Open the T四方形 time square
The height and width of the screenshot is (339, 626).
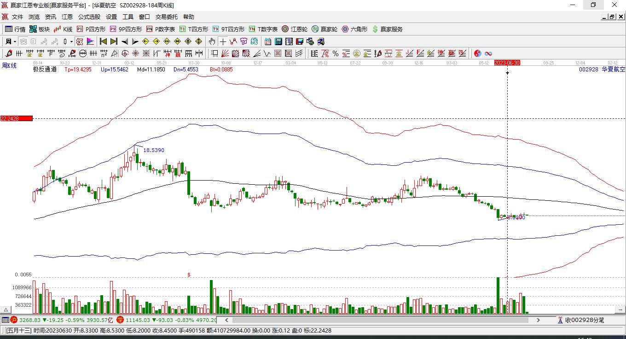click(x=194, y=29)
